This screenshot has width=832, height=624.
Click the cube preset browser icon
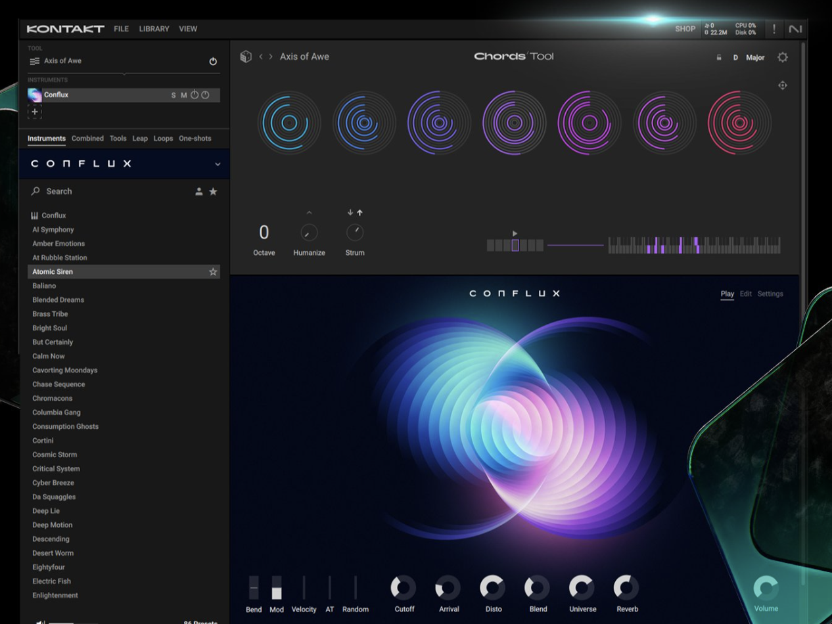coord(246,56)
